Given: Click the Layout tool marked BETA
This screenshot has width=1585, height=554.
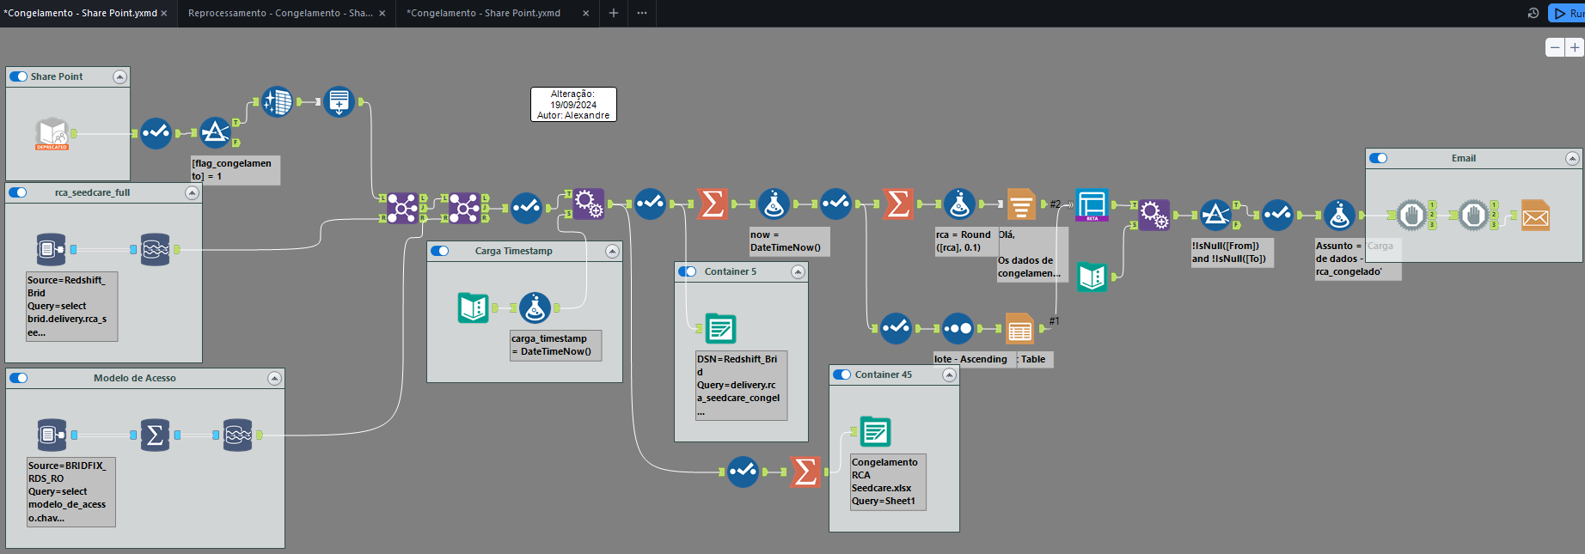Looking at the screenshot, I should pyautogui.click(x=1092, y=205).
